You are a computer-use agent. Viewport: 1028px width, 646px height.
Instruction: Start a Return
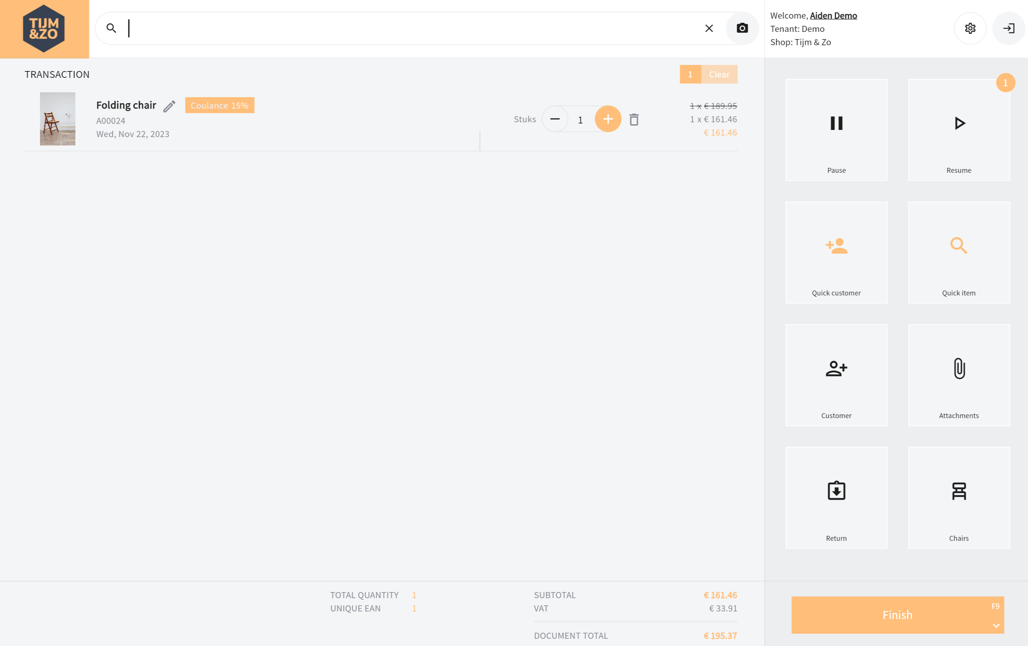(x=836, y=498)
